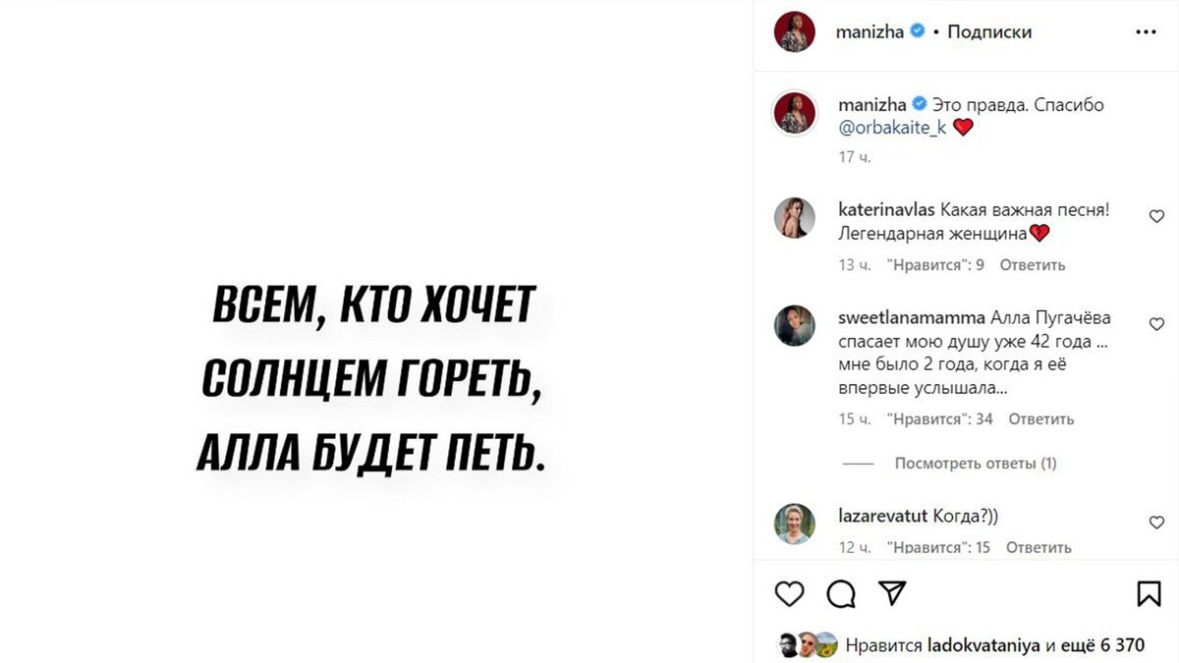Expand replies under sweetlanamamma's comment
The width and height of the screenshot is (1179, 663).
click(979, 462)
